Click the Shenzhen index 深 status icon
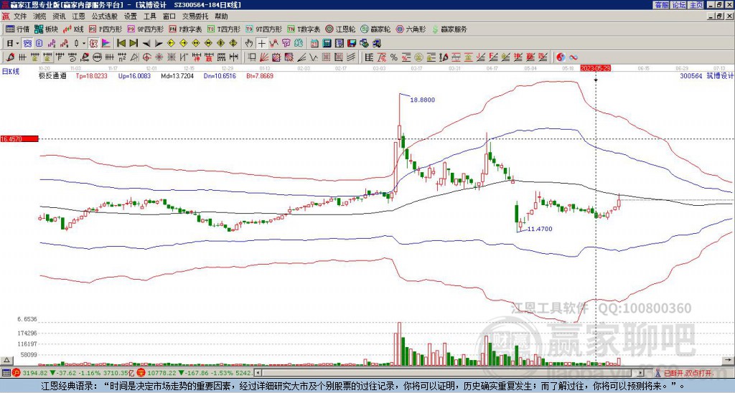 click(140, 373)
